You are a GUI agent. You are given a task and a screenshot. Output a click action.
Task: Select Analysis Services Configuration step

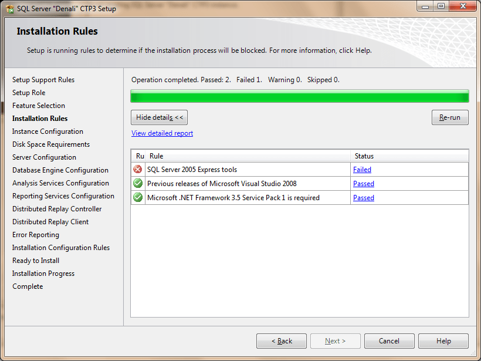[x=60, y=183]
